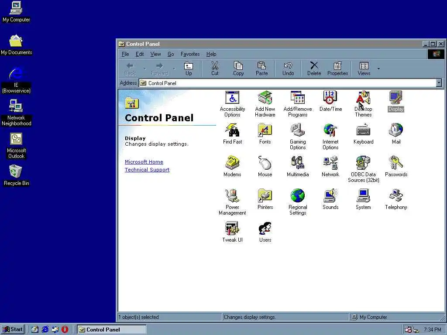Select the Network Neighborhood desktop icon
Image resolution: width=447 pixels, height=335 pixels.
[x=16, y=113]
